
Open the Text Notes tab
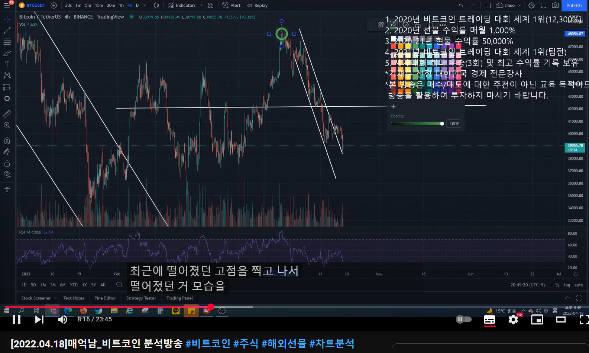[x=74, y=298]
